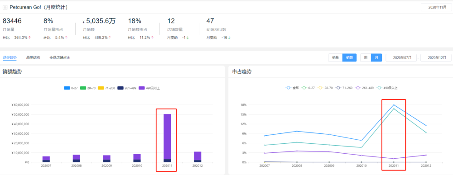Click the Petcurean Go!（月度统计）heading
The image size is (453, 175).
tap(39, 7)
